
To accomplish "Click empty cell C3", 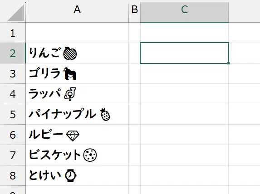I will [184, 73].
